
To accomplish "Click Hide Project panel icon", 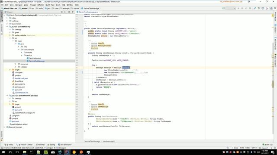I will [x=73, y=12].
